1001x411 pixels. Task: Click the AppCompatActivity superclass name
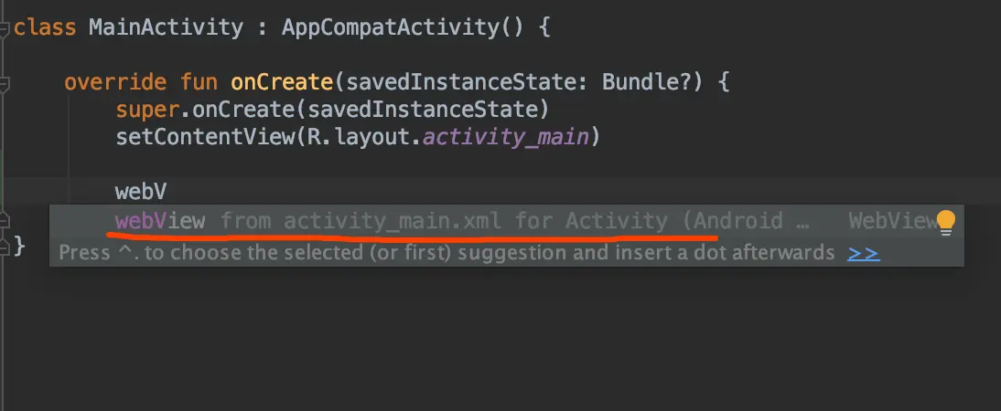tap(389, 28)
